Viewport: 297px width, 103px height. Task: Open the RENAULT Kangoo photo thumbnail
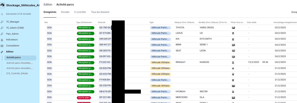(x=233, y=62)
